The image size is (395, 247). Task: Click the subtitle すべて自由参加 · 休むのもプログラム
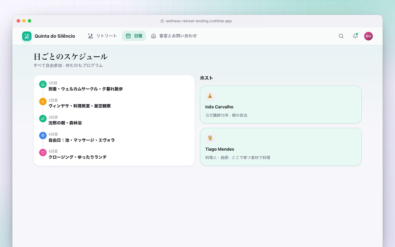[68, 65]
